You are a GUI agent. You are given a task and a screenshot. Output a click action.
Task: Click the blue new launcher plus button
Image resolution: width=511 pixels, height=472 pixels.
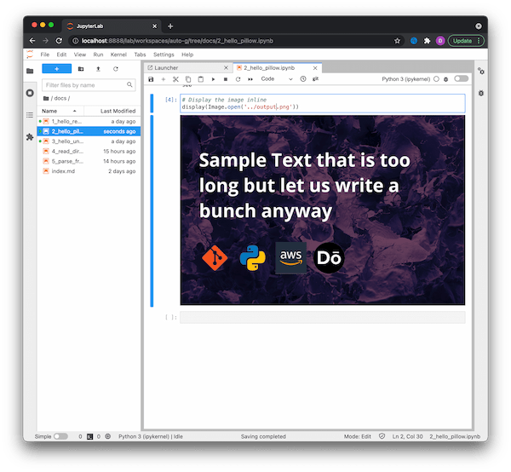(56, 68)
